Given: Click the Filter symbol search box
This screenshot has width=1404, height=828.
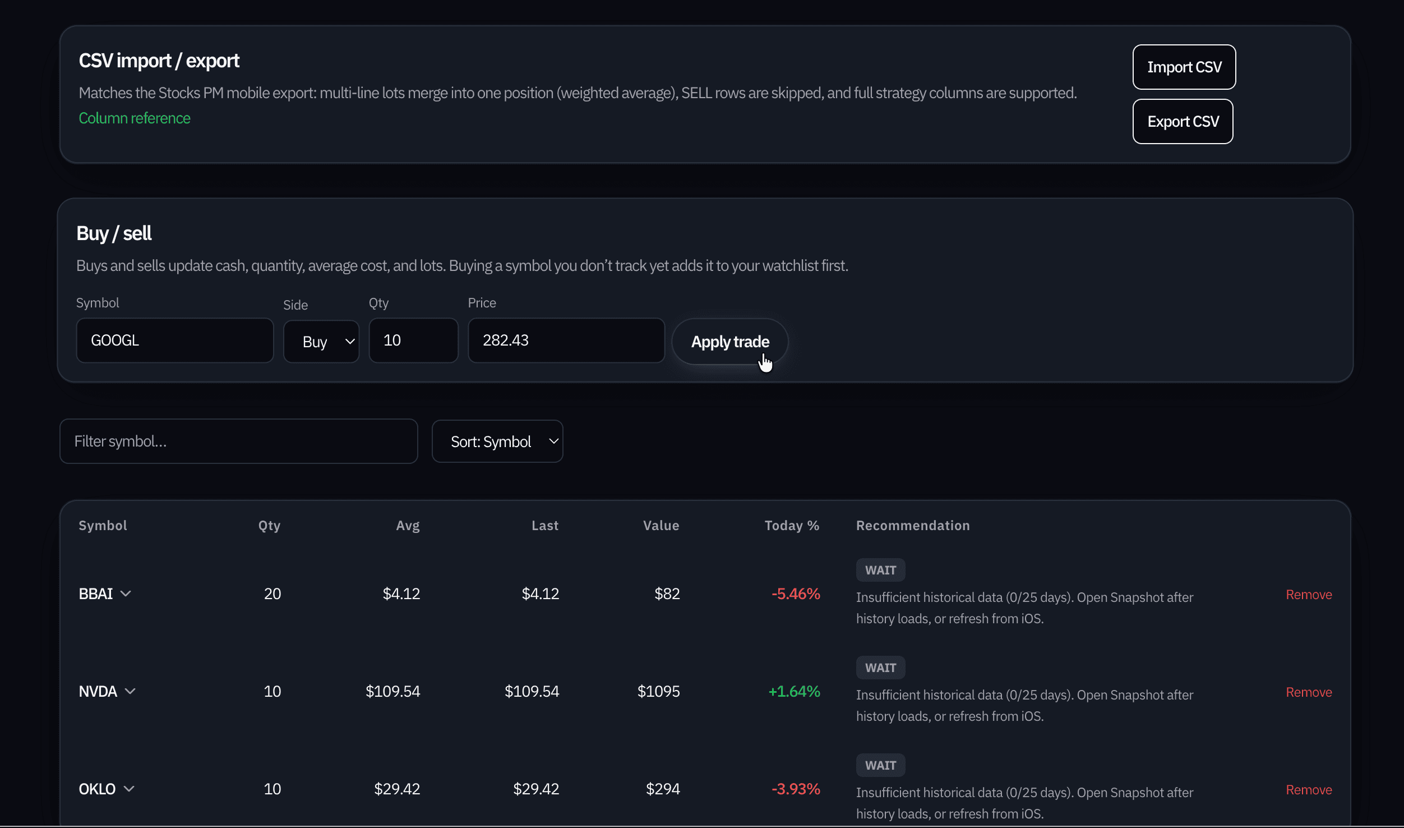Looking at the screenshot, I should point(239,441).
